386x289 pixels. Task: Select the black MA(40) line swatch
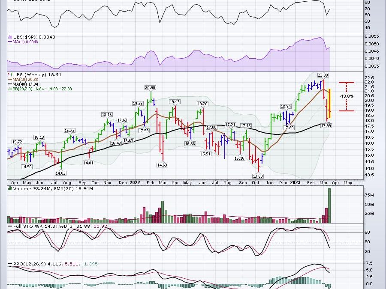click(x=10, y=84)
